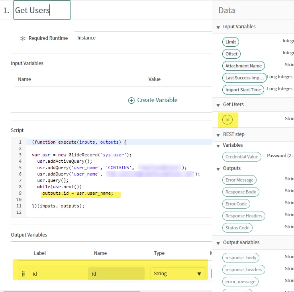Collapse the Input Variables data section

(x=218, y=28)
